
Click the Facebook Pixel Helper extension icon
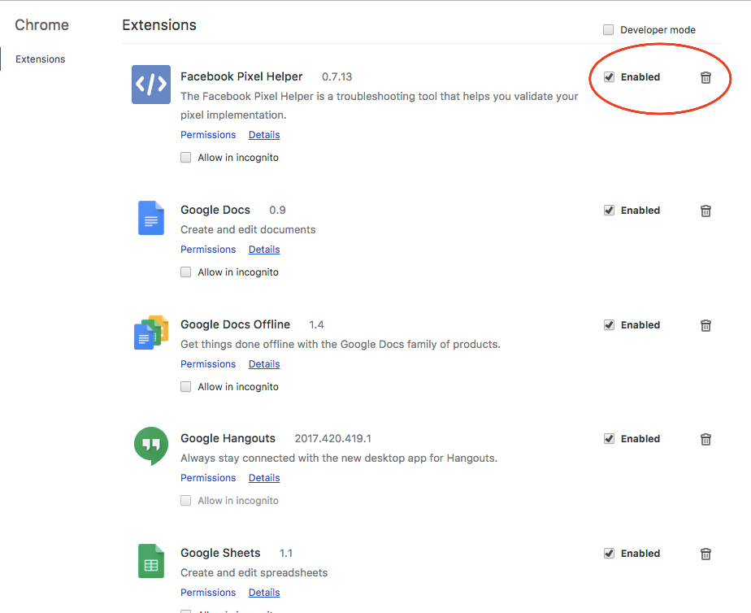151,84
